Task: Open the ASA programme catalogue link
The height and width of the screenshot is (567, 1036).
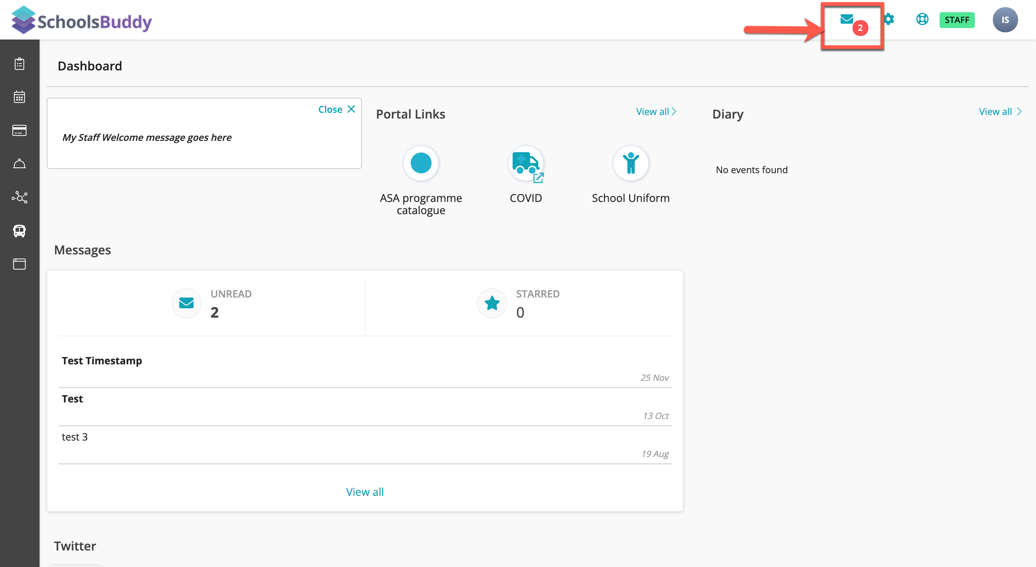Action: [x=421, y=163]
